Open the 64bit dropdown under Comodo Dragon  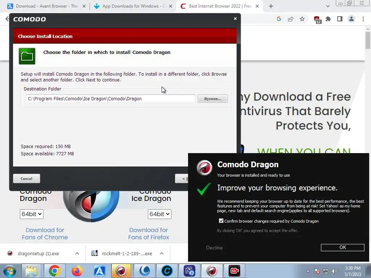[x=32, y=214]
